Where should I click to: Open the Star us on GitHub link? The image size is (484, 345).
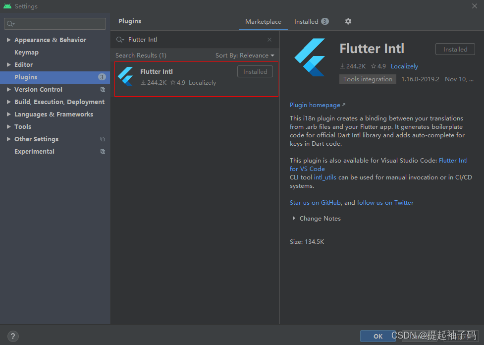click(x=315, y=203)
